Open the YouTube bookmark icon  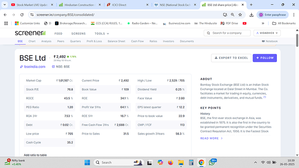pos(244,23)
